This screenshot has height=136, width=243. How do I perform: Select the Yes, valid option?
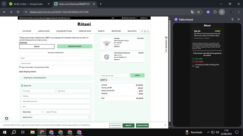tap(193, 59)
